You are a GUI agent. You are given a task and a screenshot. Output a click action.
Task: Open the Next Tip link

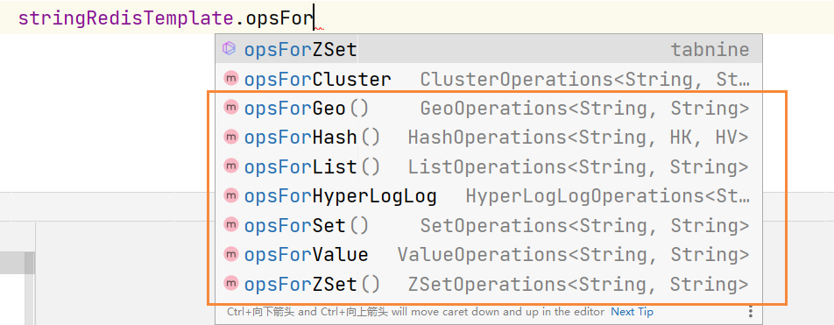tap(632, 312)
